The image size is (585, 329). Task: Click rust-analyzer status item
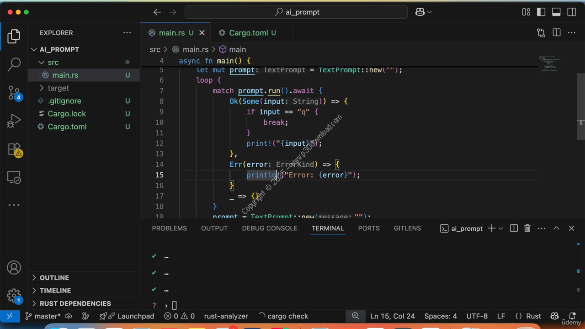(226, 316)
